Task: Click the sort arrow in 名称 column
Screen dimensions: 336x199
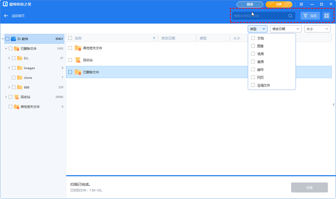Action: pos(154,38)
